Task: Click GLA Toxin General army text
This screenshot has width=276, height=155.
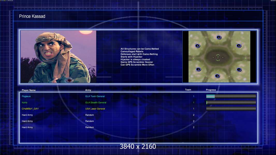Action: tap(95, 96)
